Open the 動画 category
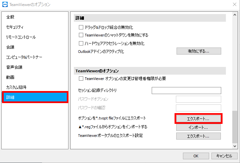The height and width of the screenshot is (163, 240). (x=10, y=77)
